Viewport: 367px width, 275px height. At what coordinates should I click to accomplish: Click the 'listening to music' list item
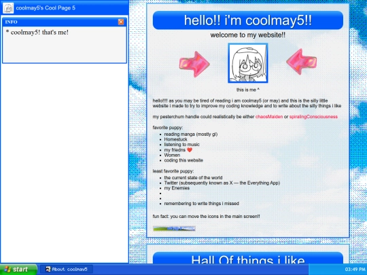click(182, 145)
